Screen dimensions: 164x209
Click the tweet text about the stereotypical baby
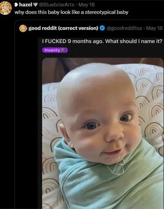click(71, 12)
